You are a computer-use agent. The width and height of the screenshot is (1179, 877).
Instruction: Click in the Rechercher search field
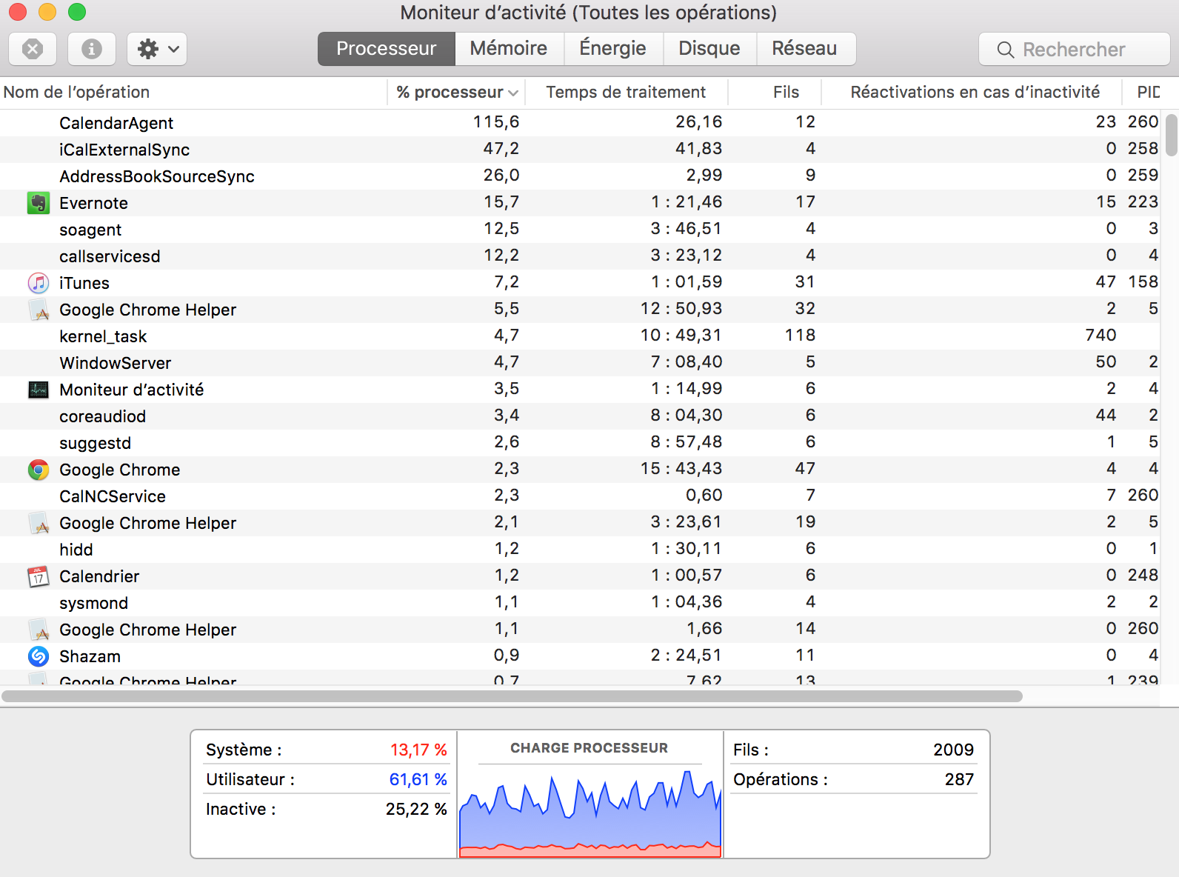[x=1074, y=50]
